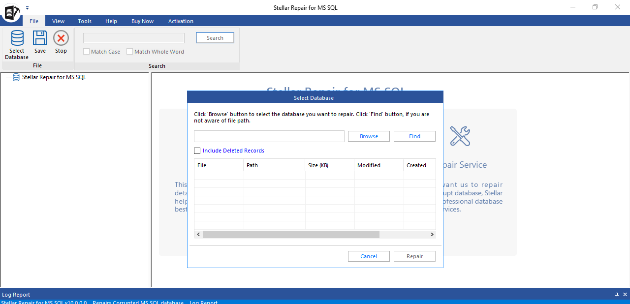Image resolution: width=630 pixels, height=304 pixels.
Task: Click the Created column header
Action: point(419,165)
